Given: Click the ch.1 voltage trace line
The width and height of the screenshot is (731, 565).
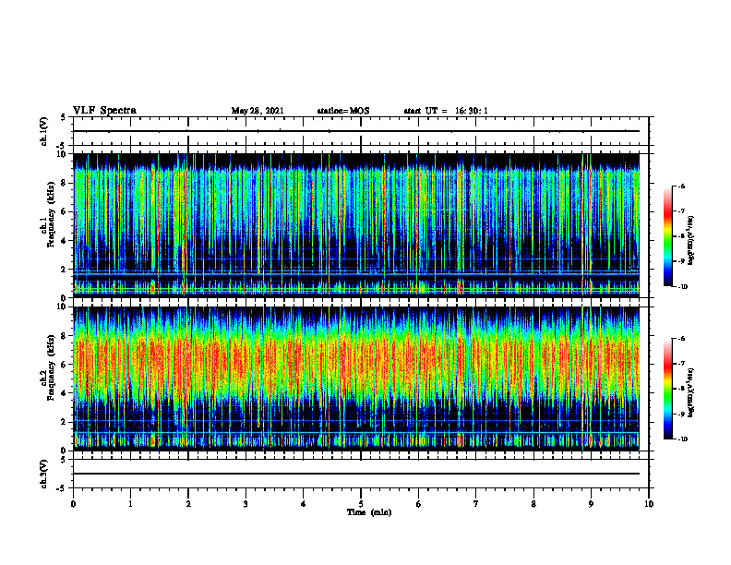Looking at the screenshot, I should (356, 131).
